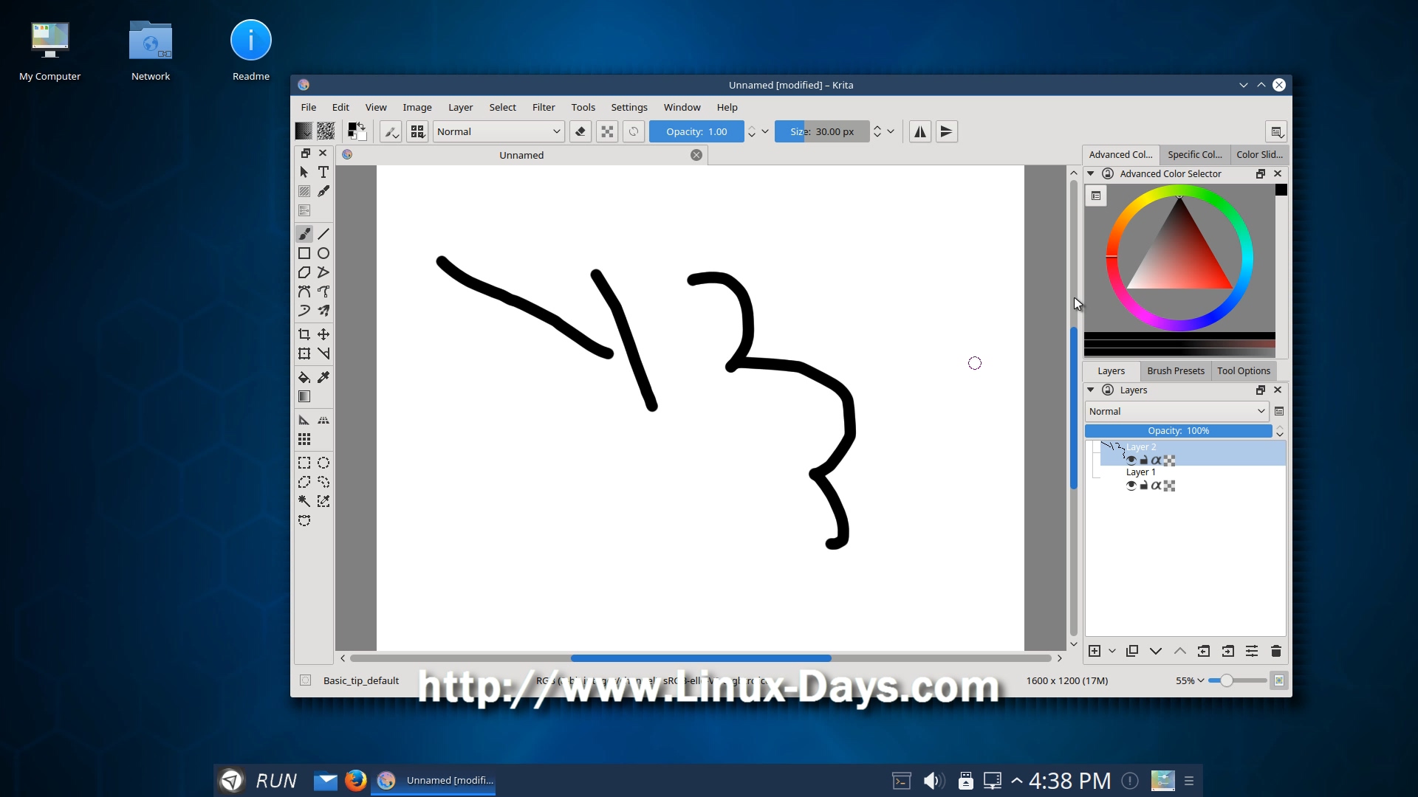Image resolution: width=1418 pixels, height=797 pixels.
Task: Switch to the Brush Presets tab
Action: coord(1176,370)
